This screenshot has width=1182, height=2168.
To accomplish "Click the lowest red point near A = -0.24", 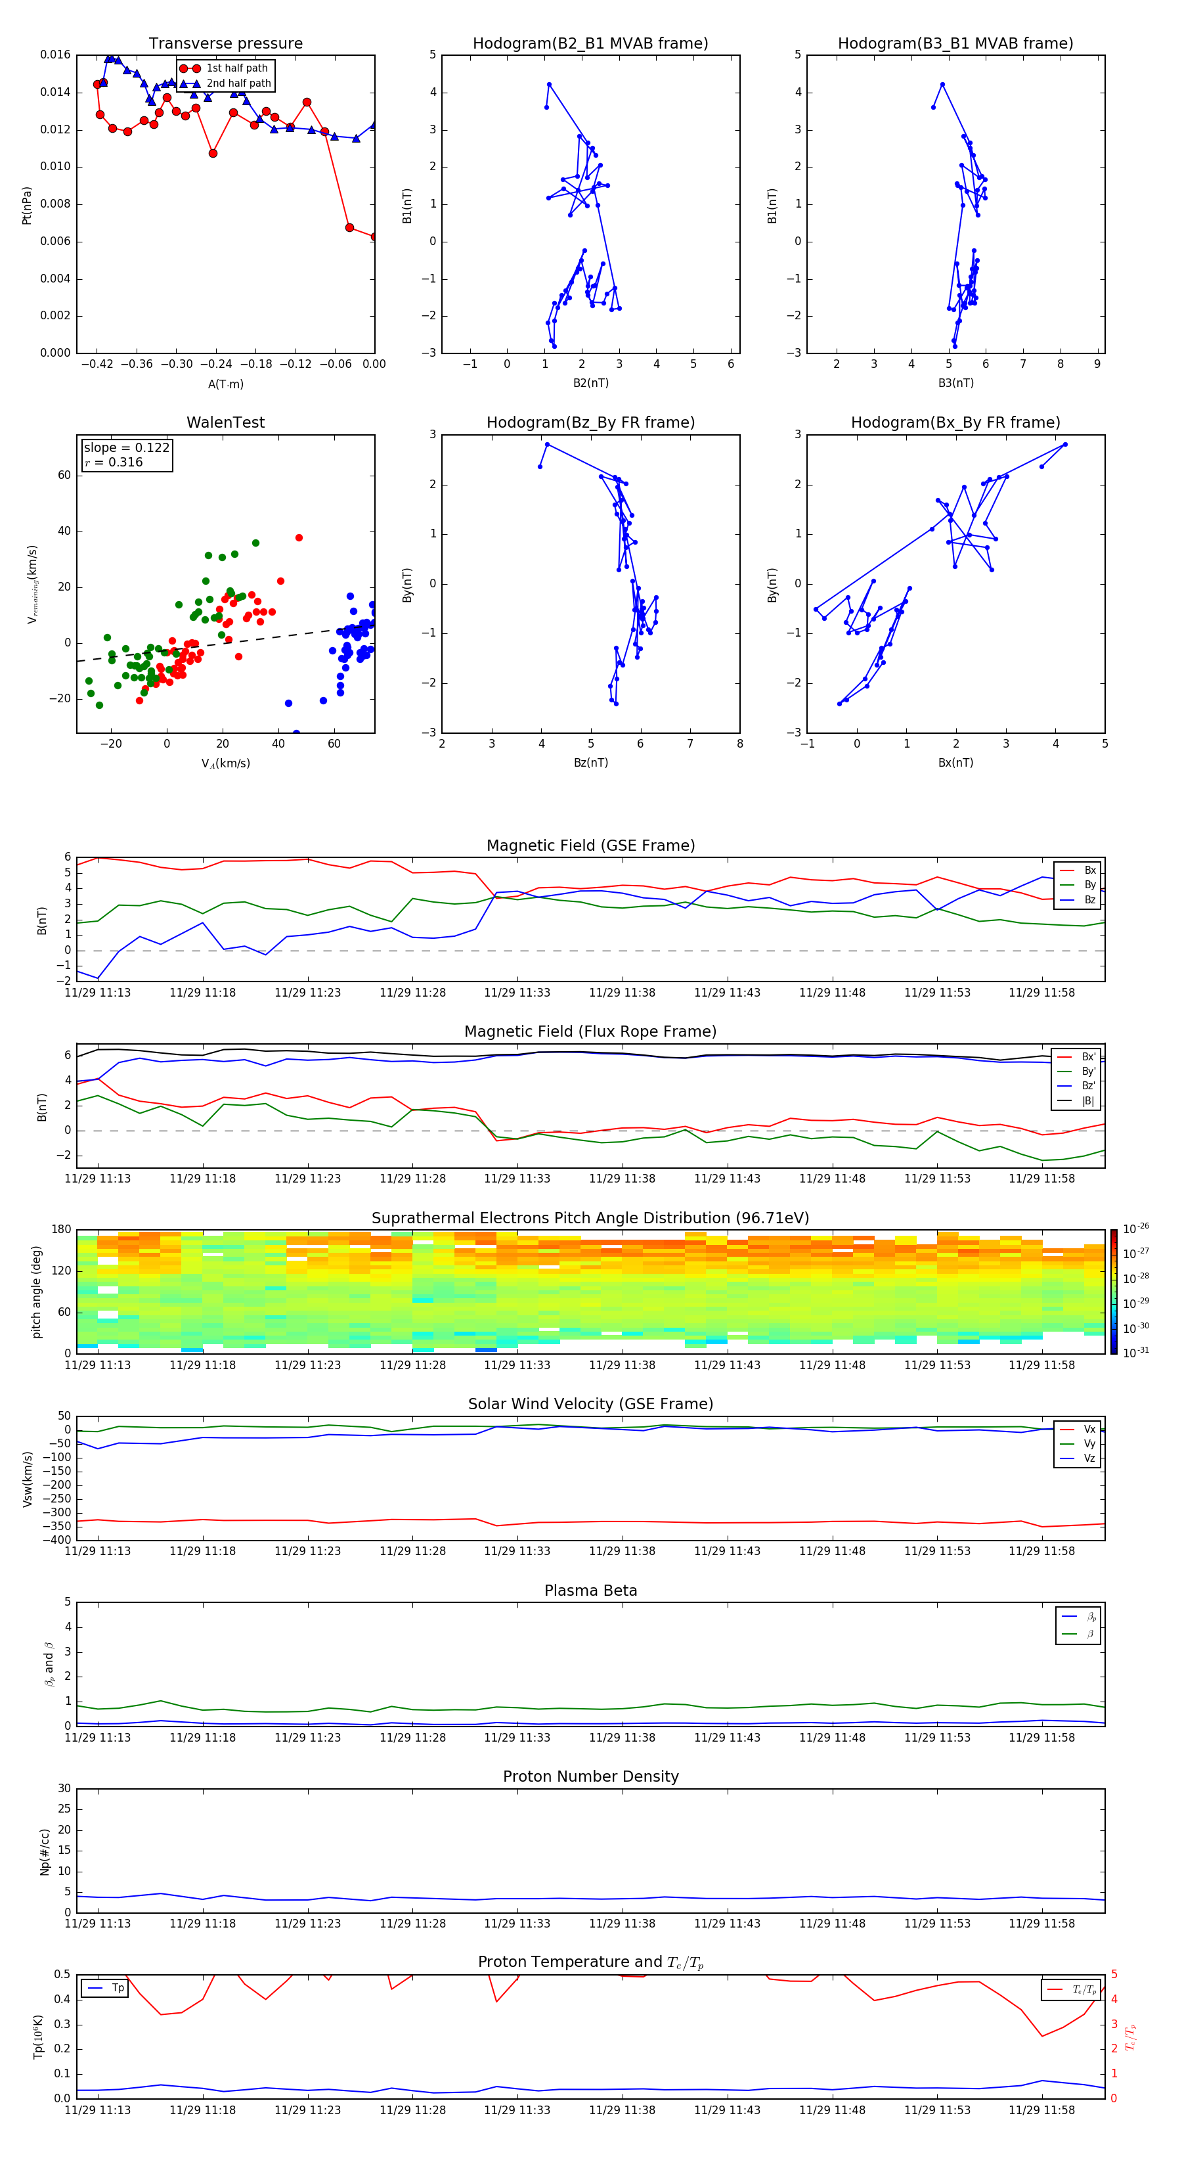I will 213,153.
